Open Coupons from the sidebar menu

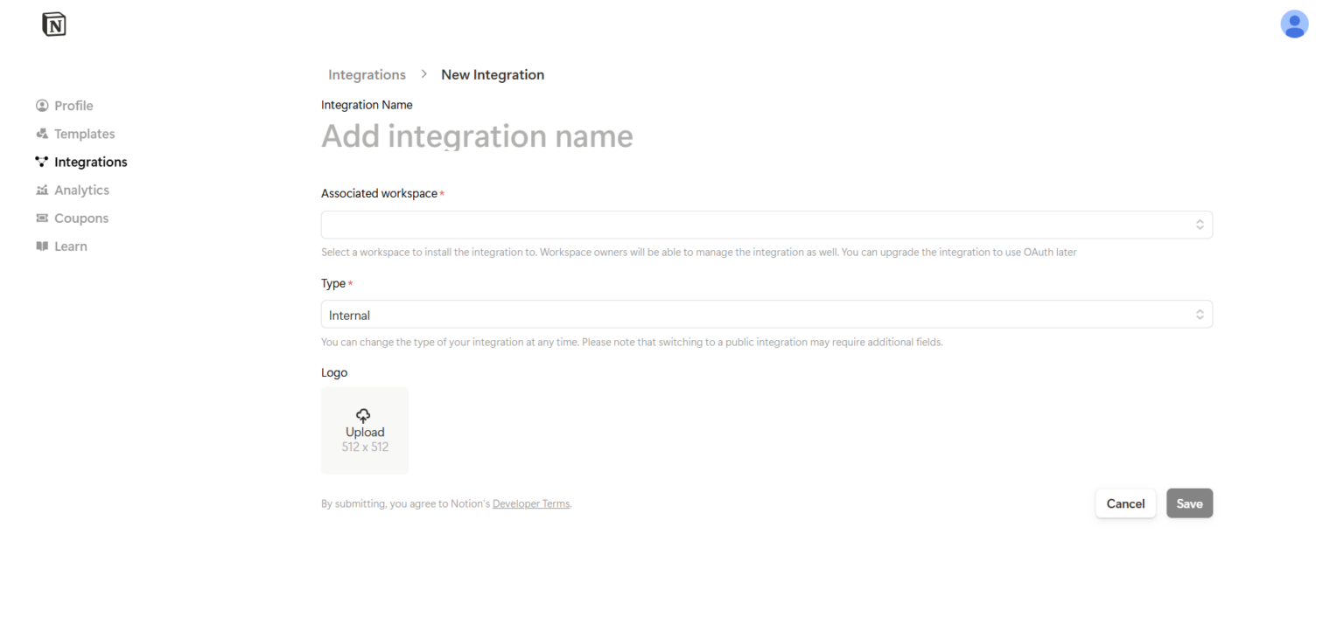click(x=81, y=218)
